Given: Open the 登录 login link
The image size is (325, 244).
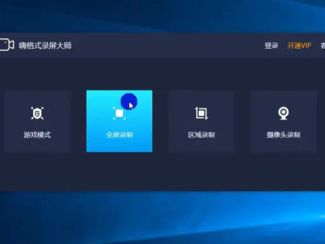Looking at the screenshot, I should [271, 46].
